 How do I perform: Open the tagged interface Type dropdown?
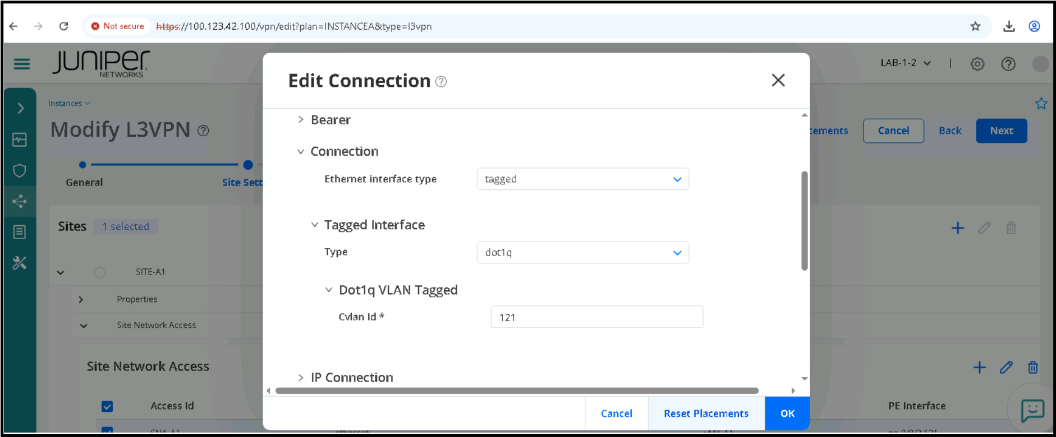582,253
